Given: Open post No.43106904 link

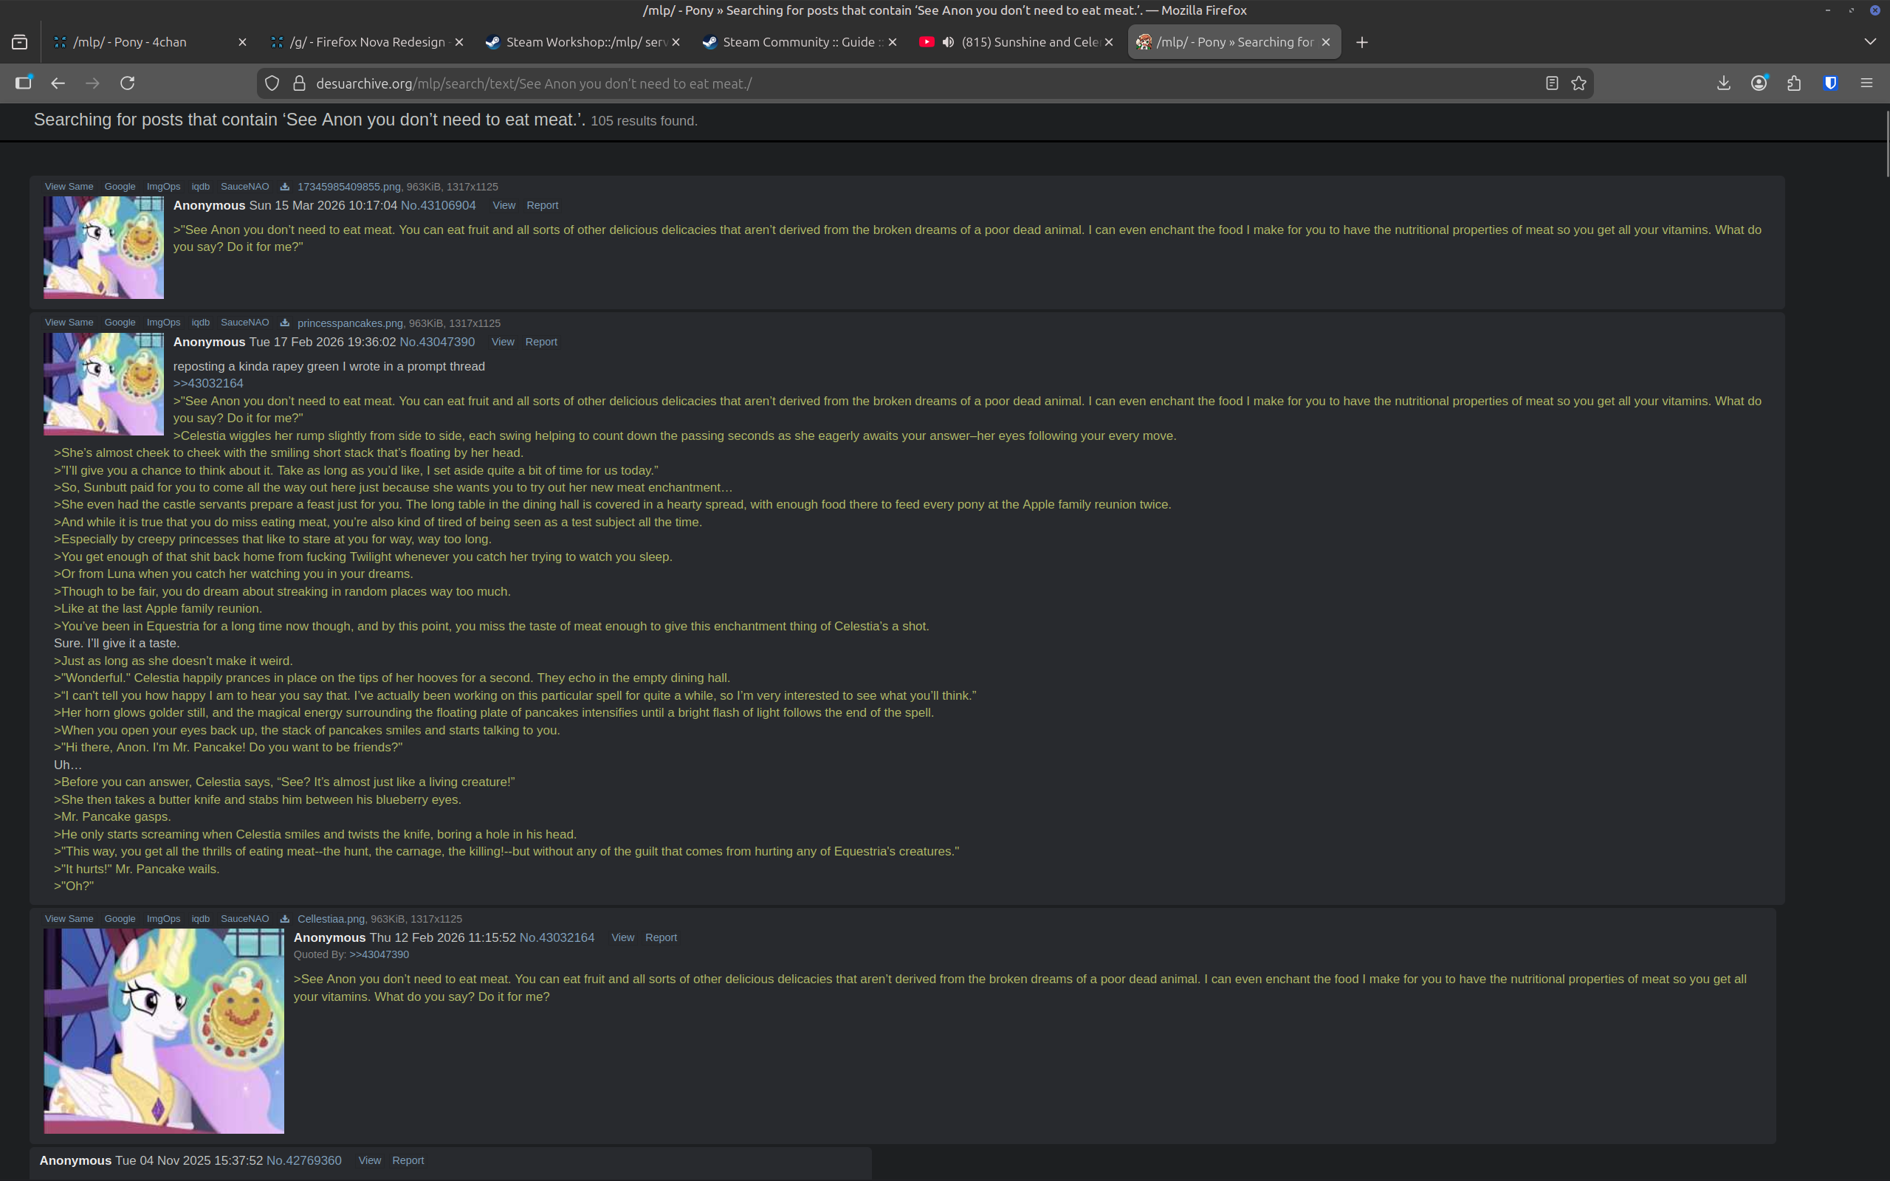Looking at the screenshot, I should [438, 205].
